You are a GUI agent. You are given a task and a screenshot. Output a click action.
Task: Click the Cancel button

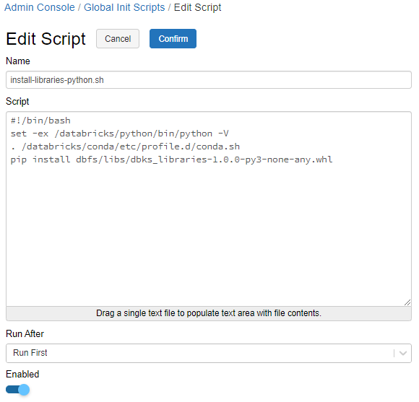118,39
